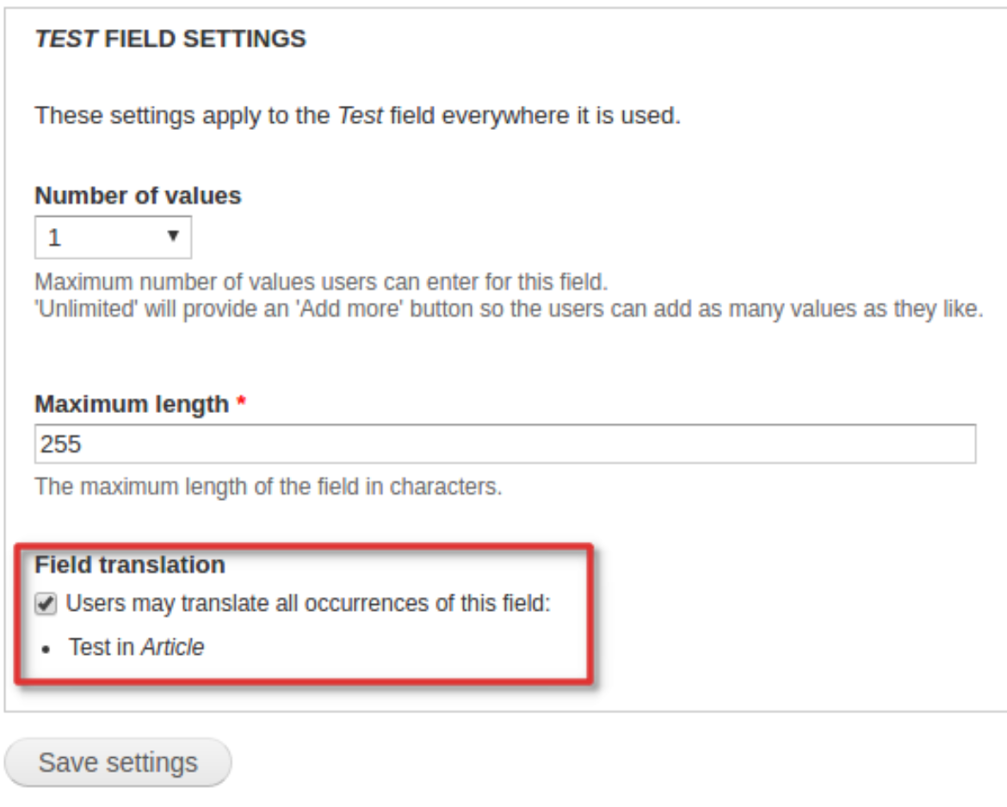Click the 'Unlimited will provide Add more' hint
The width and height of the screenshot is (1007, 807).
pos(508,309)
